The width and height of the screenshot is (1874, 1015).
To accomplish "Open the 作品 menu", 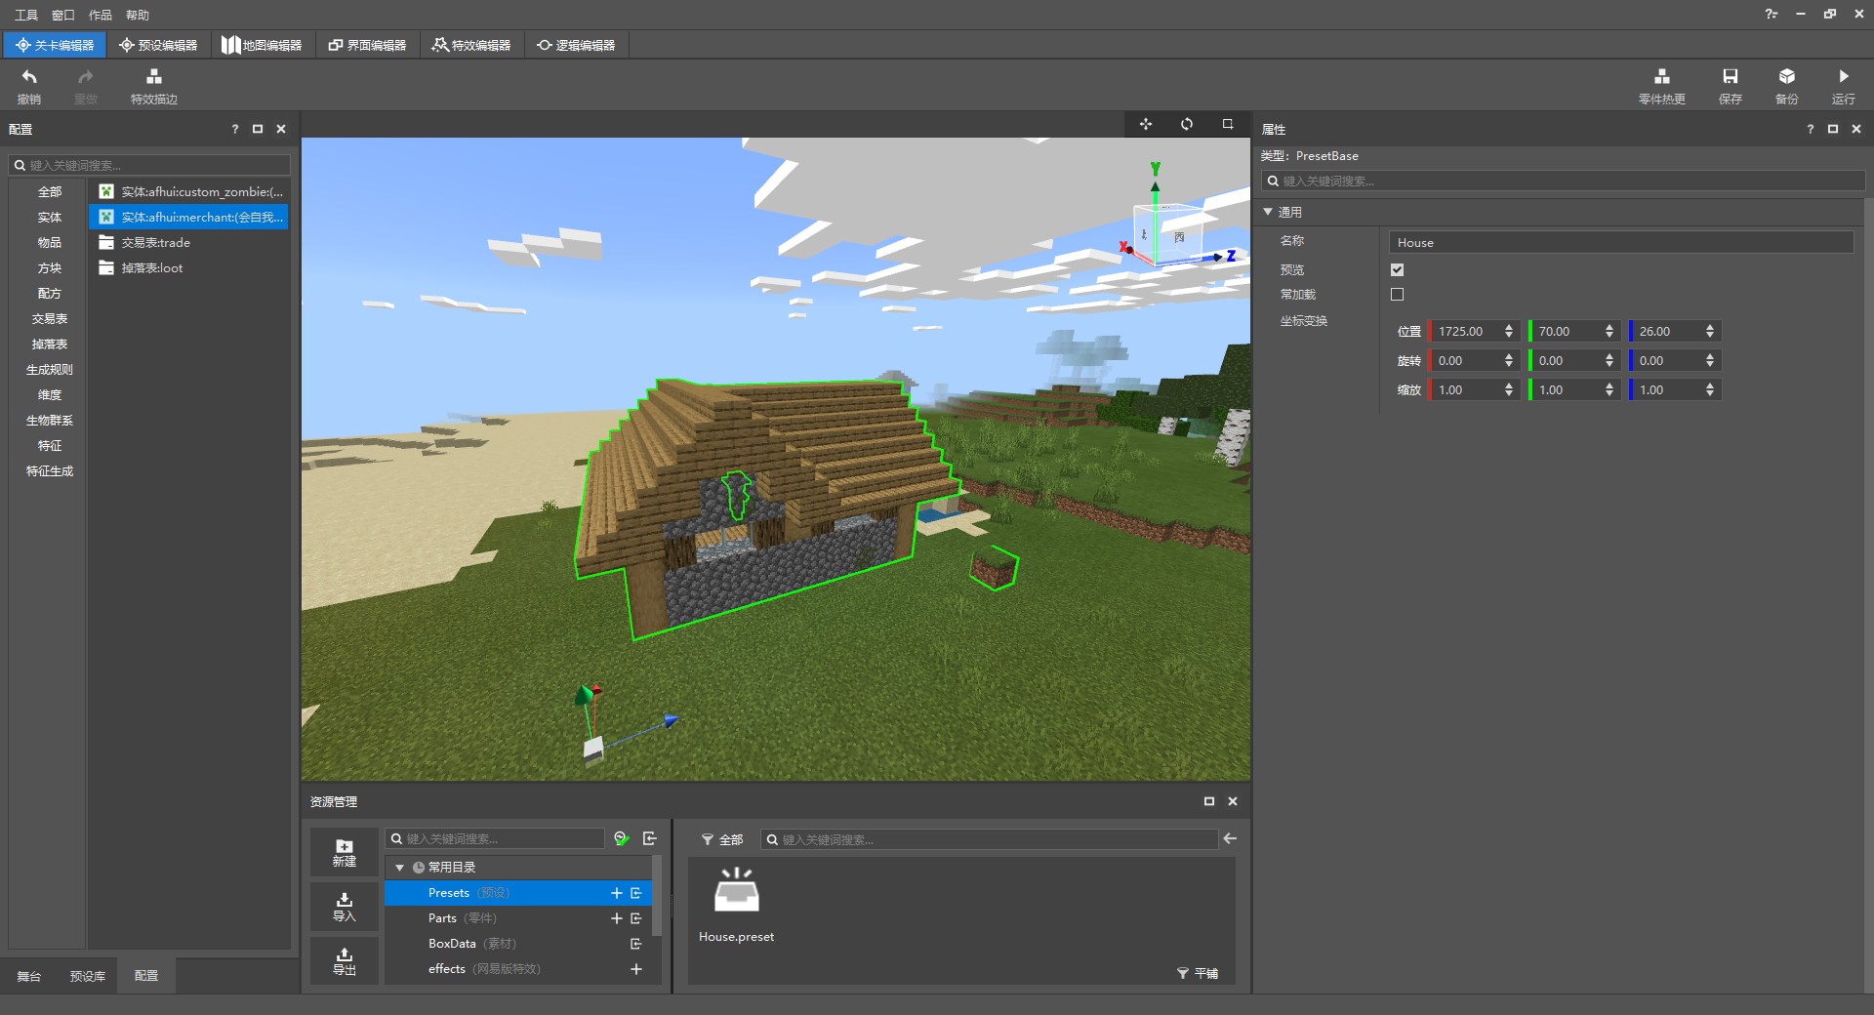I will pyautogui.click(x=101, y=15).
